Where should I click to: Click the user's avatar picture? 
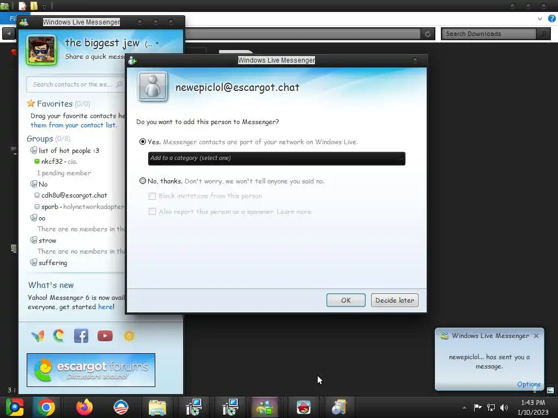click(41, 50)
